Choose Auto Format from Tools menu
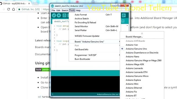The width and height of the screenshot is (177, 99). [x=94, y=15]
